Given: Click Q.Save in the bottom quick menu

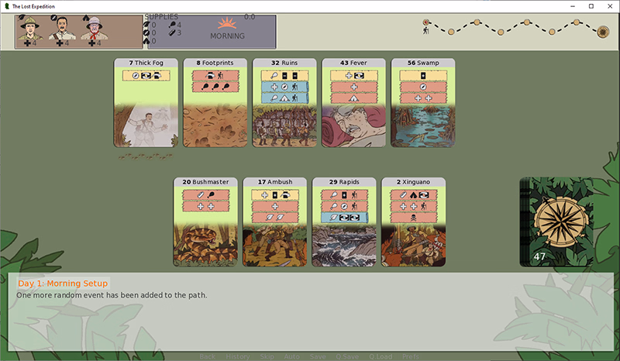Looking at the screenshot, I should (347, 356).
